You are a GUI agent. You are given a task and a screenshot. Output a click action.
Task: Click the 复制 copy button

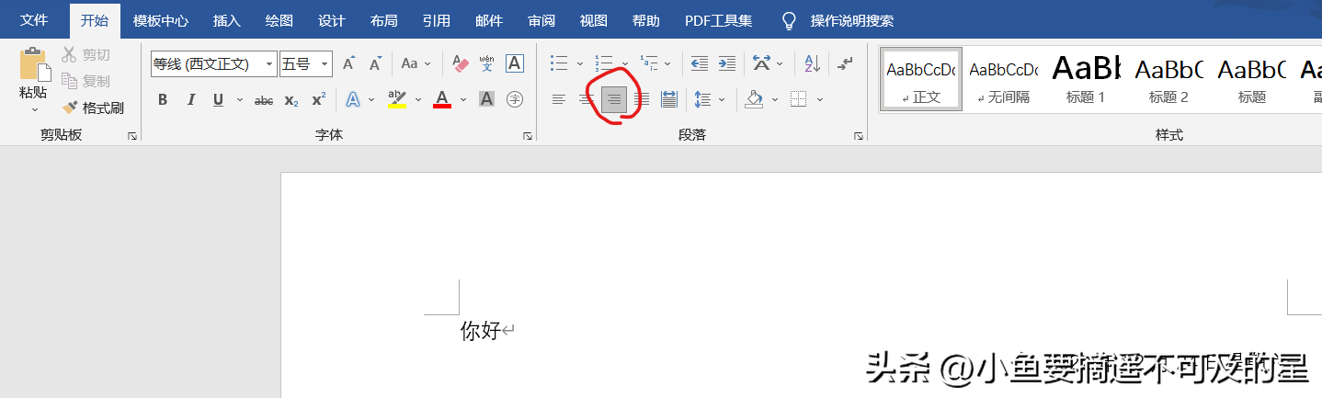click(85, 81)
